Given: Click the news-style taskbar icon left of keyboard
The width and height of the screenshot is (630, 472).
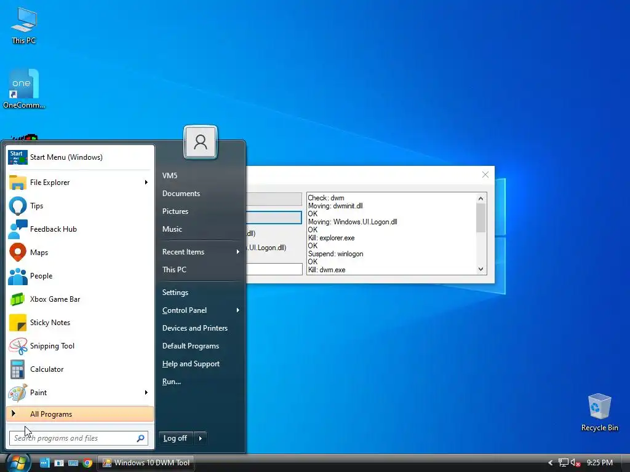Looking at the screenshot, I should coord(59,463).
